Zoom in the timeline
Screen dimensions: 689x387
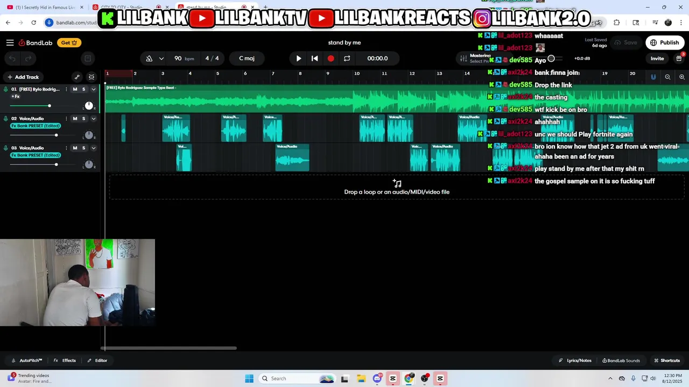click(681, 77)
